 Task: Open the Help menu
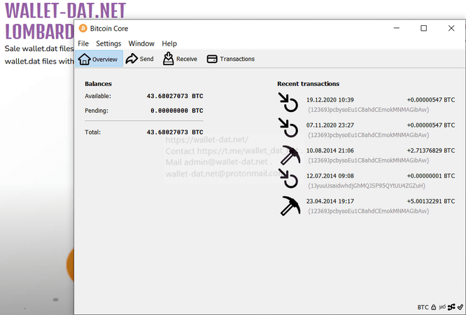[x=169, y=43]
